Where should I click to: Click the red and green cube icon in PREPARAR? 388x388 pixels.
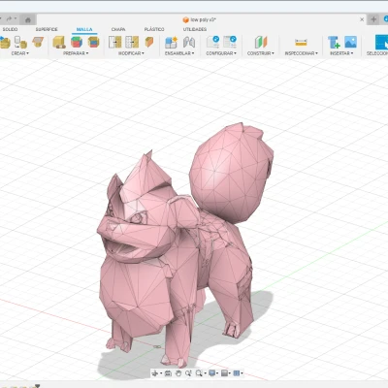click(x=77, y=43)
